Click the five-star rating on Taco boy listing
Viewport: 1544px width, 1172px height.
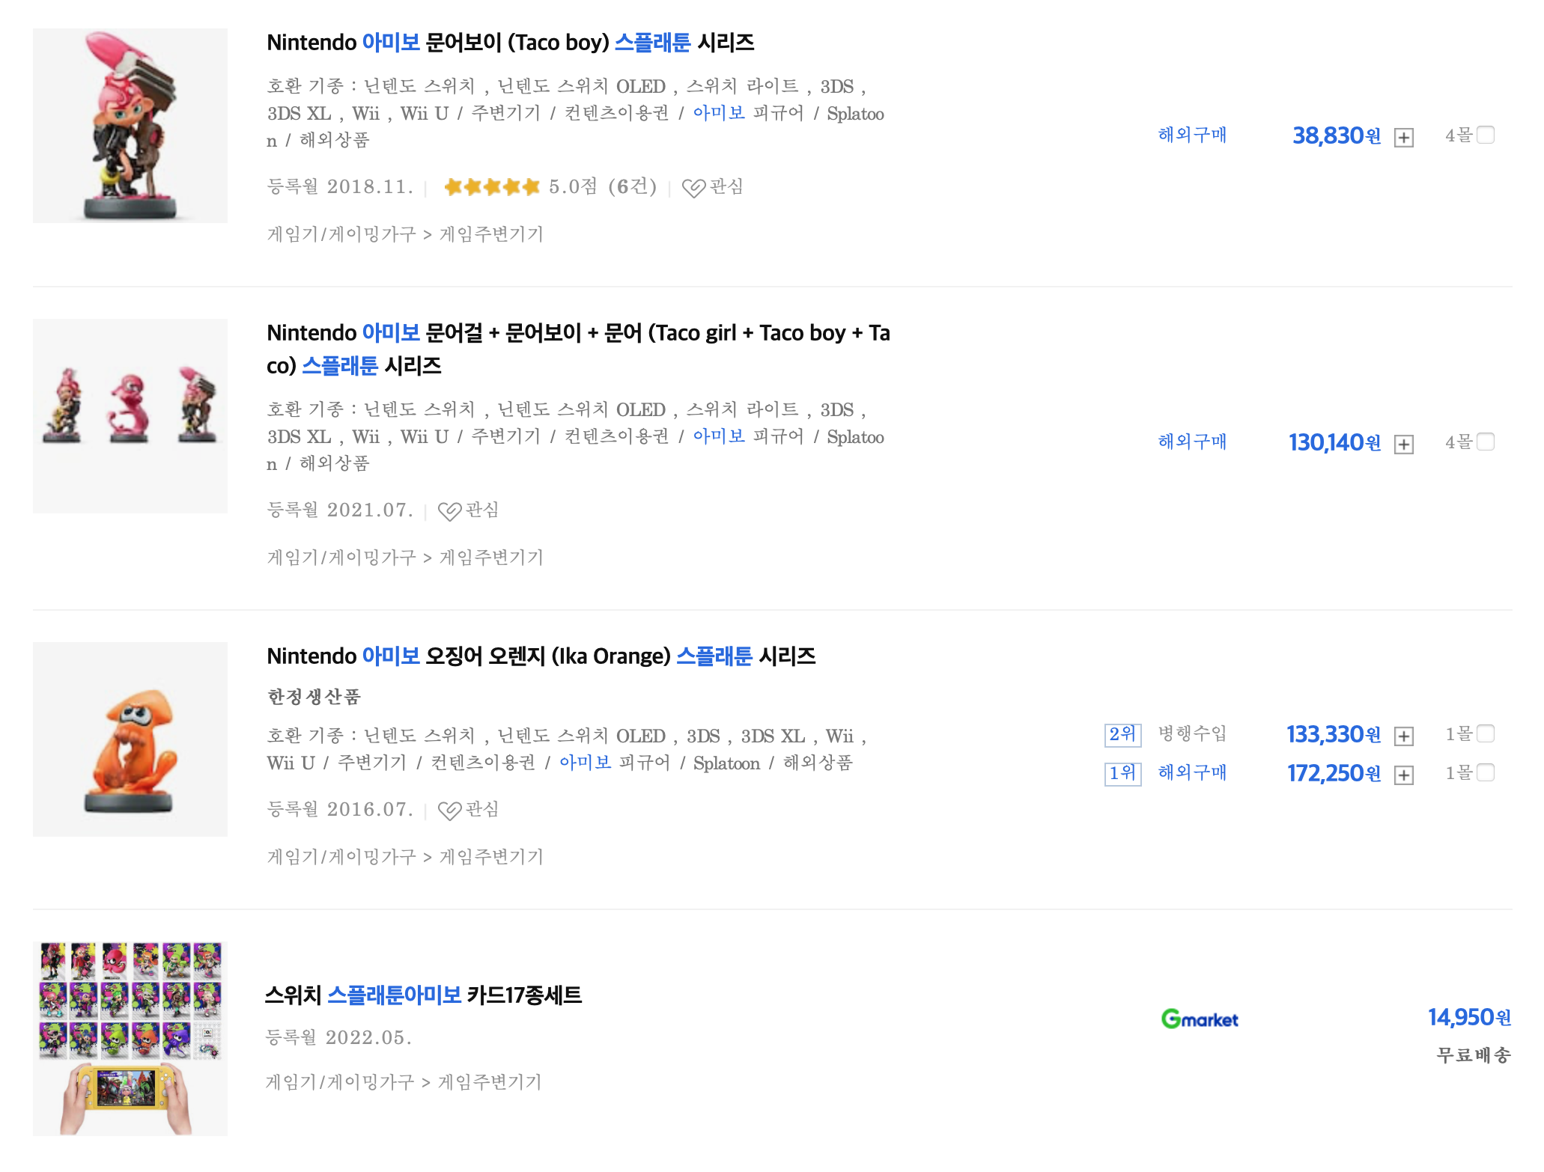click(491, 186)
